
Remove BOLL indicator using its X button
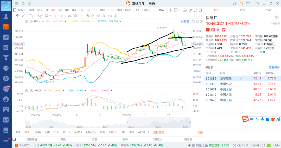[x=31, y=21]
